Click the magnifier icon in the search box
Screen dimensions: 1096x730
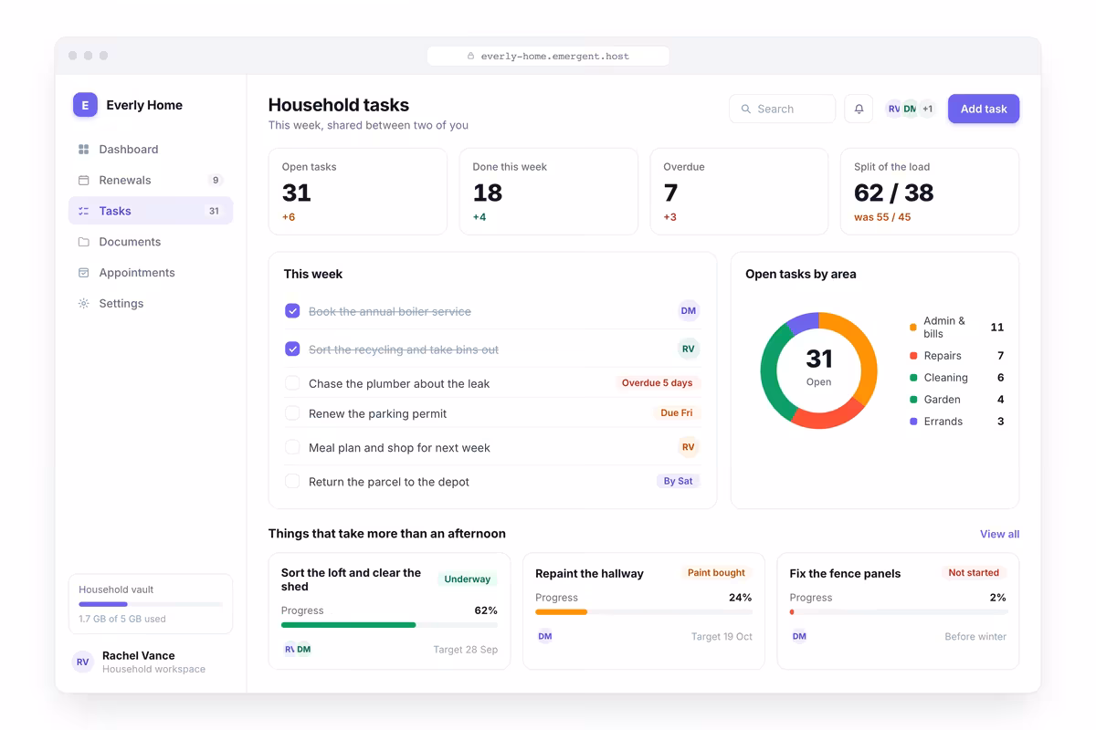746,109
